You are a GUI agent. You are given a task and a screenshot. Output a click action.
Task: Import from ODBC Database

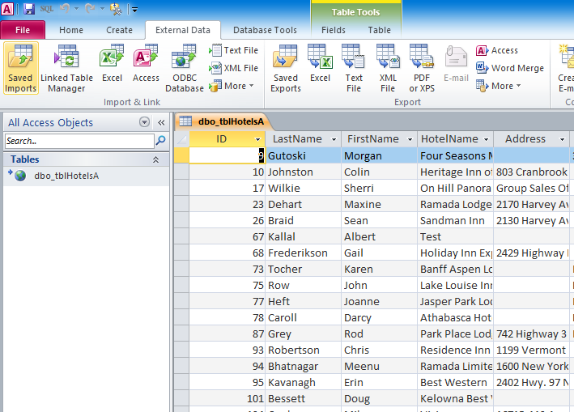point(184,69)
